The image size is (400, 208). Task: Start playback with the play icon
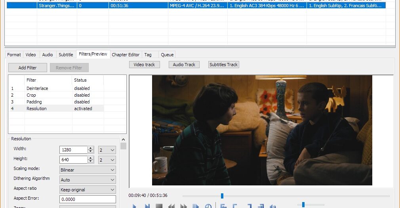click(x=134, y=206)
